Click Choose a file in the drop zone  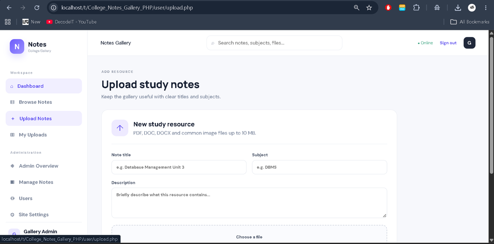(x=249, y=237)
